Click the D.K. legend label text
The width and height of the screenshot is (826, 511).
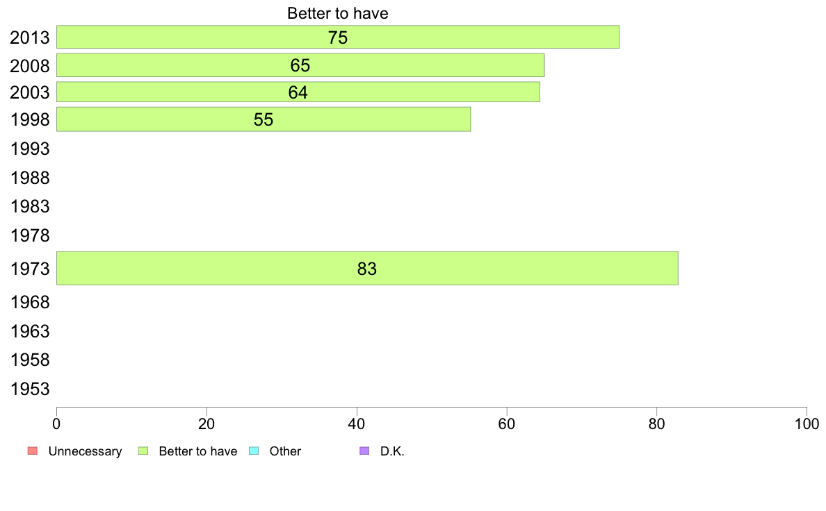tap(392, 451)
